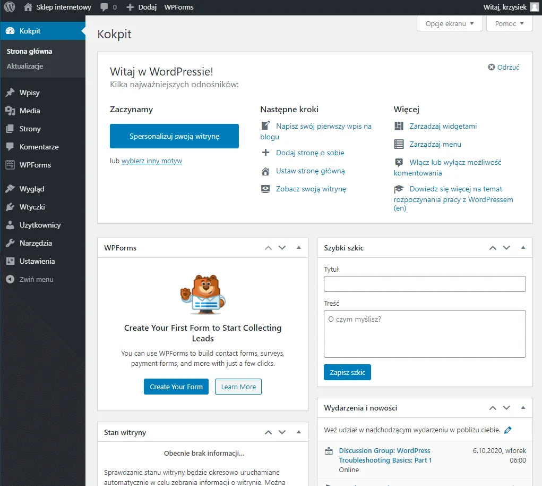Go to the Strony menu

42,129
